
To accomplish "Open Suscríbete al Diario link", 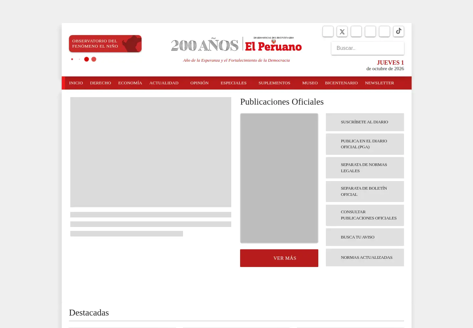I will [x=365, y=122].
